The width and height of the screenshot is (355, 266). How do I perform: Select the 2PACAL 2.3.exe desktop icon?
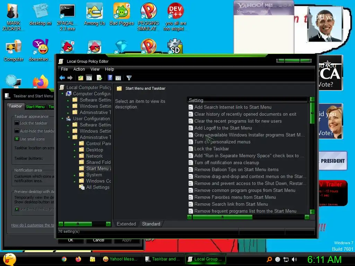point(67,17)
